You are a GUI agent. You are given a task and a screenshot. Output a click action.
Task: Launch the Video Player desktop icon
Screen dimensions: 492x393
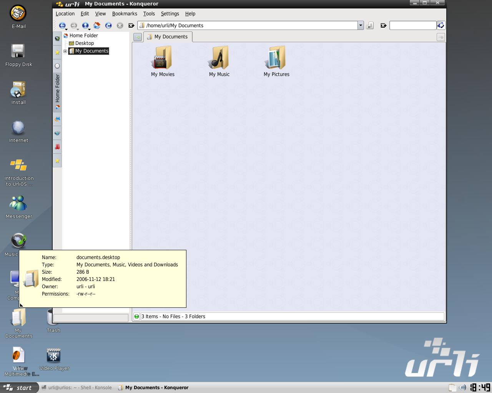click(x=54, y=359)
